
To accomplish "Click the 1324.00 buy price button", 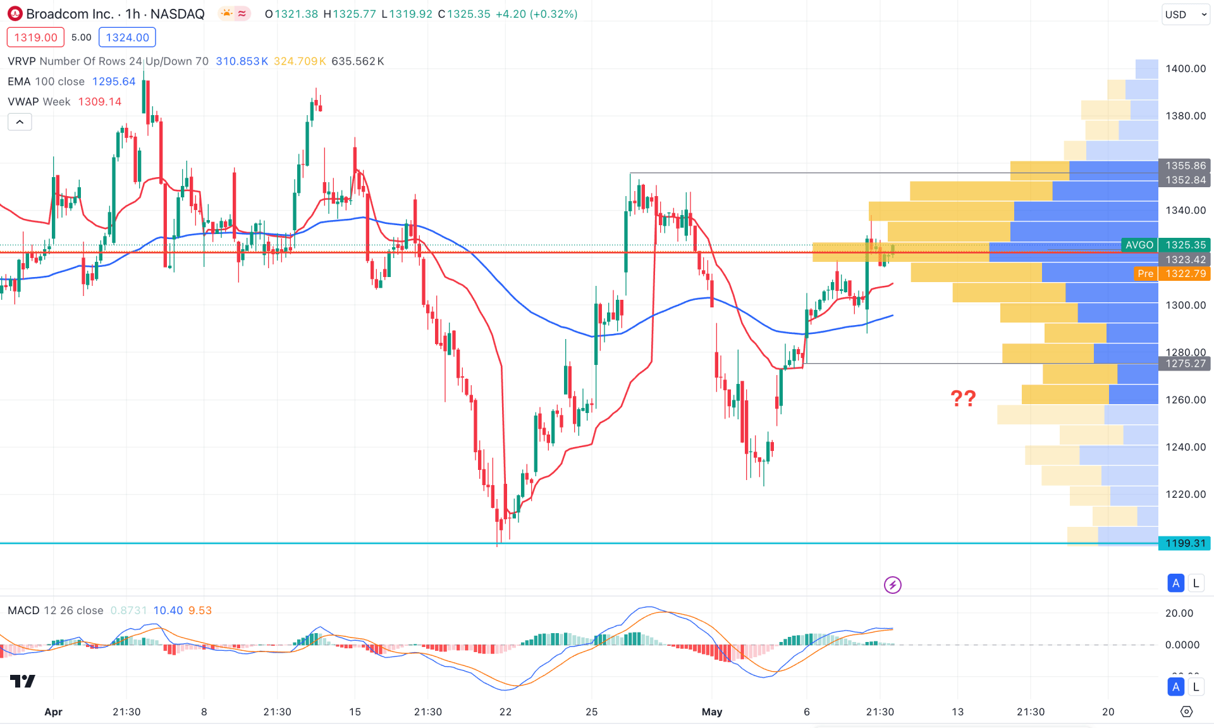I will (127, 37).
